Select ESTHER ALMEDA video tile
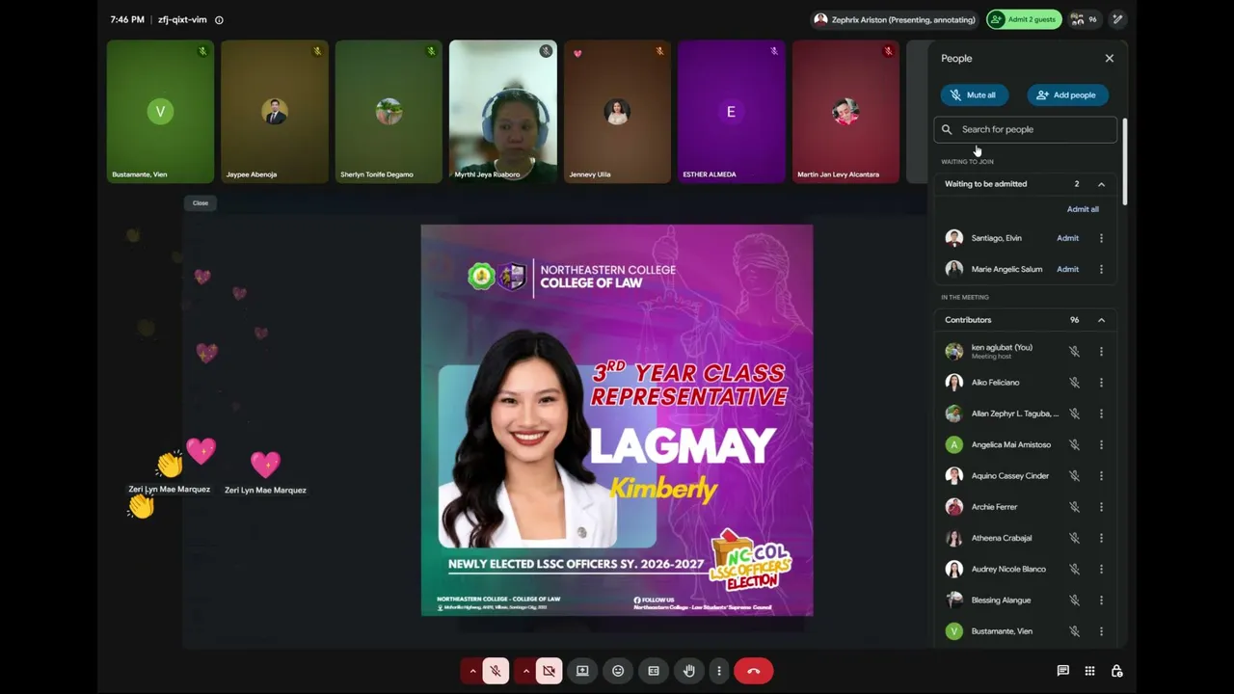Image resolution: width=1234 pixels, height=694 pixels. [x=732, y=111]
